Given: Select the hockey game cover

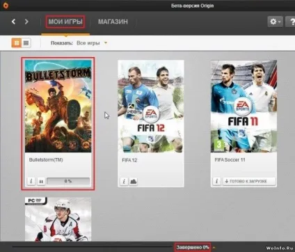Looking at the screenshot, I should tap(58, 219).
